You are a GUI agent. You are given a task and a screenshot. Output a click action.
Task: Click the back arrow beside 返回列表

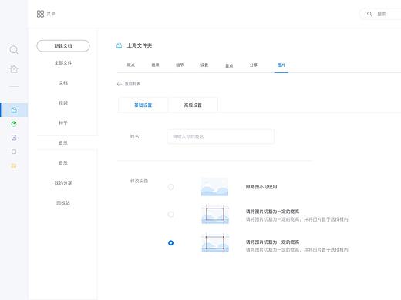coord(120,84)
